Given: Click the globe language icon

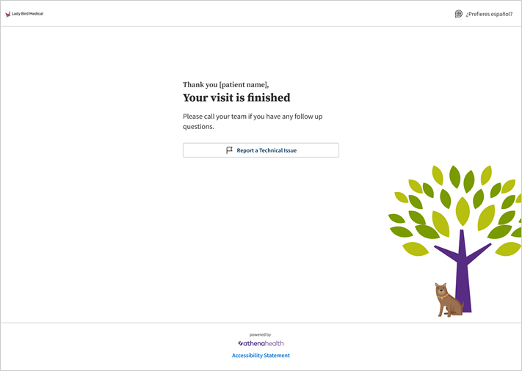Looking at the screenshot, I should click(x=458, y=14).
